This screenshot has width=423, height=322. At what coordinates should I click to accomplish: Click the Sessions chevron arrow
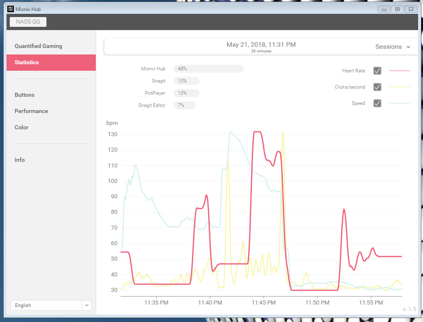pos(408,47)
